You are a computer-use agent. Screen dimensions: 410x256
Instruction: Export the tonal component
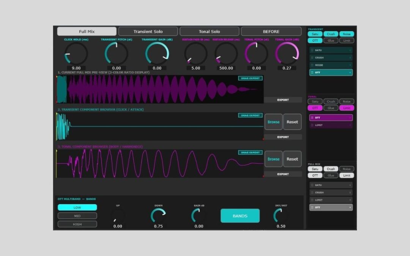click(283, 174)
